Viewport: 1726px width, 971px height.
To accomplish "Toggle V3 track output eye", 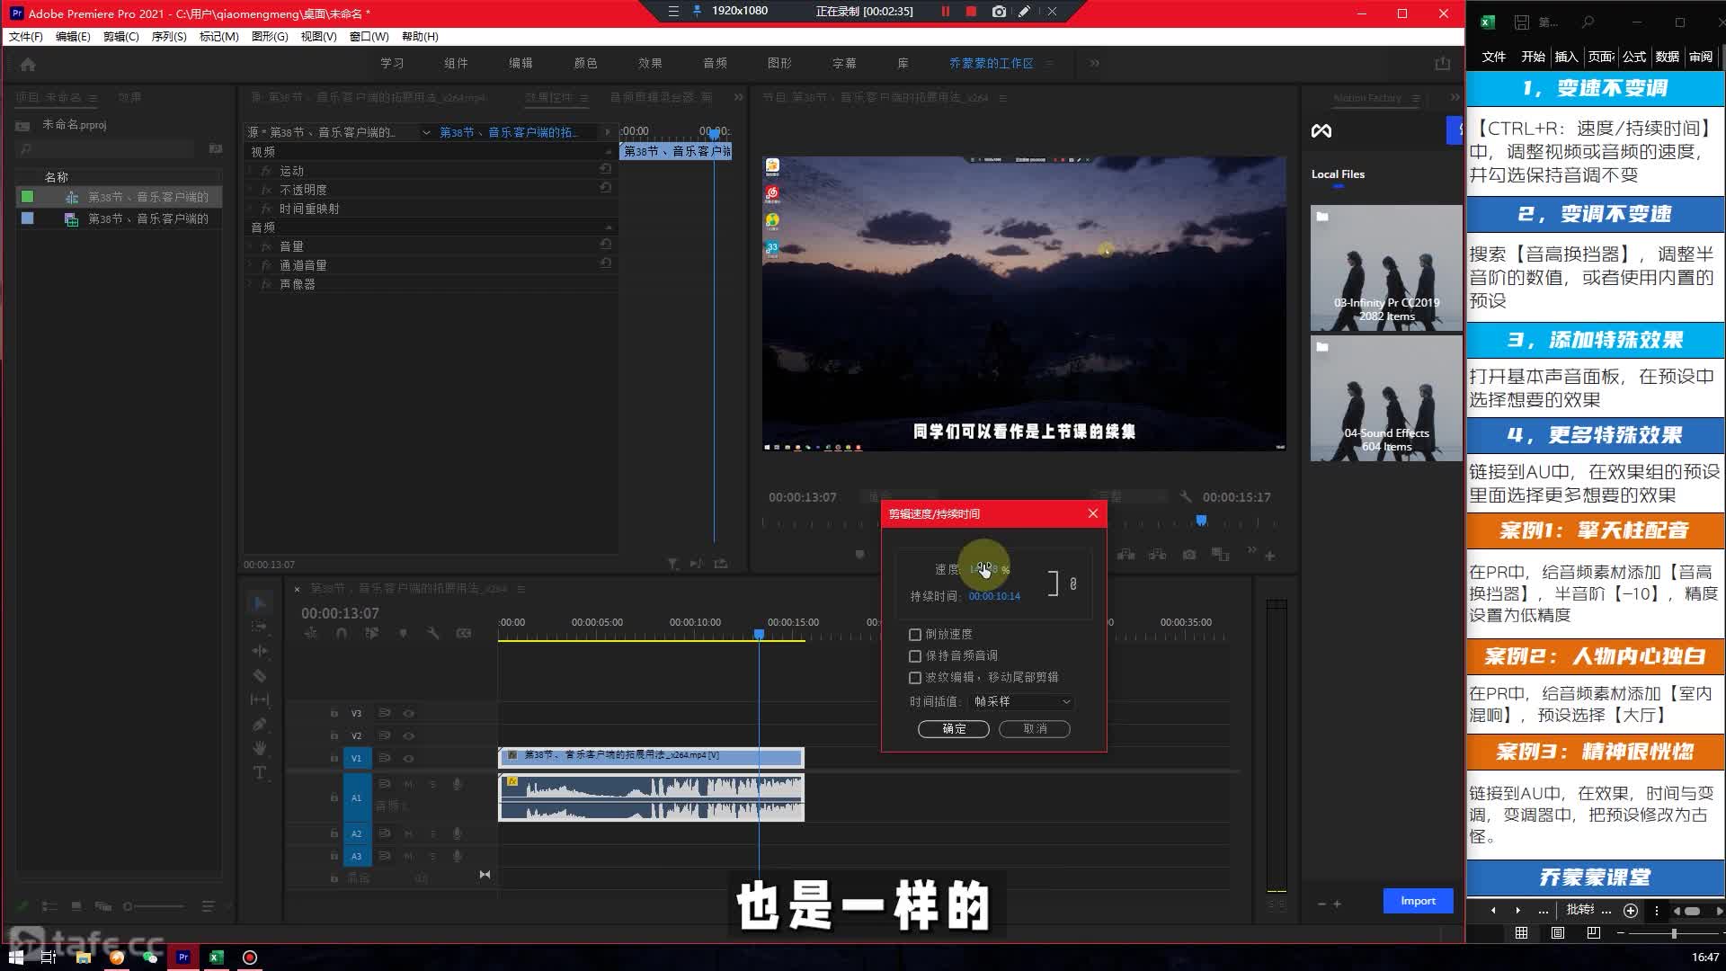I will pyautogui.click(x=409, y=713).
